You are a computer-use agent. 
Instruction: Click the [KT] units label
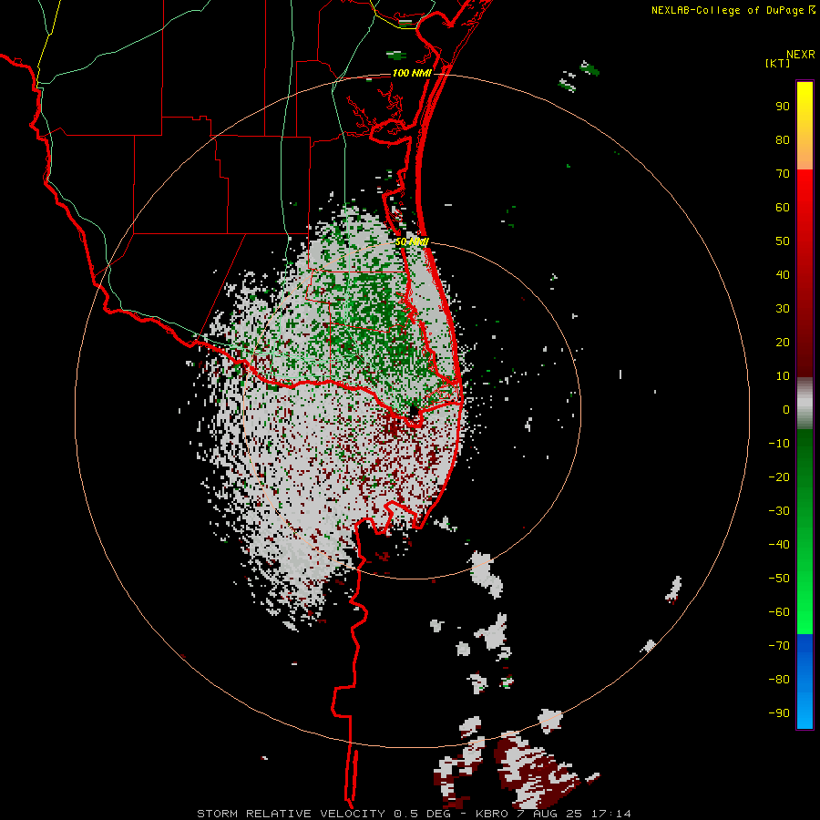click(x=778, y=63)
